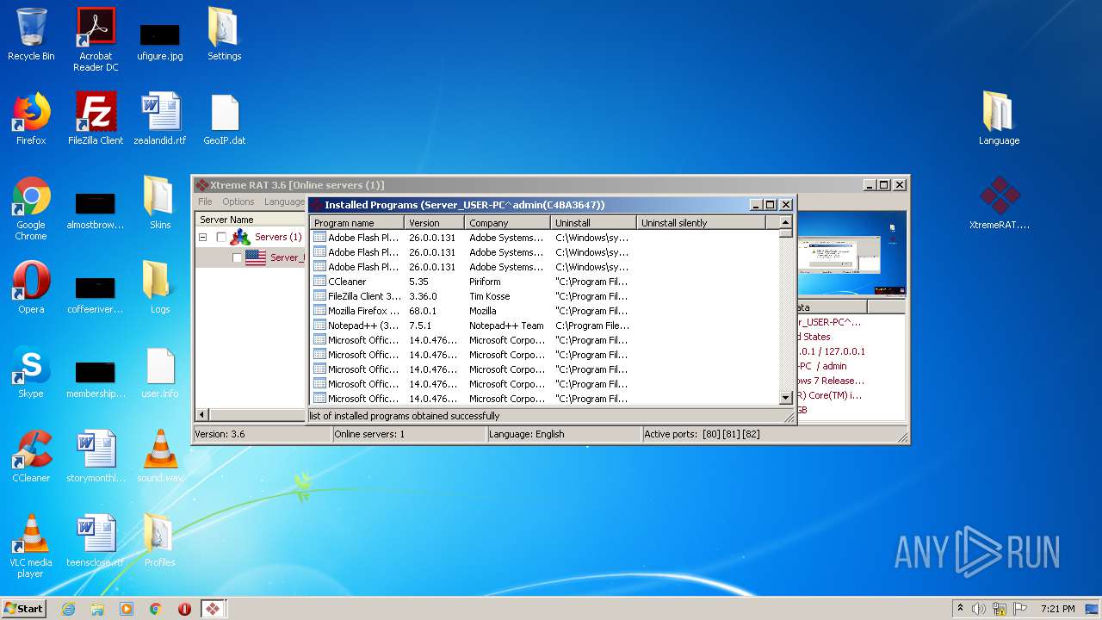Select the version 5.35 cell
Viewport: 1102px width, 620px height.
(x=418, y=282)
